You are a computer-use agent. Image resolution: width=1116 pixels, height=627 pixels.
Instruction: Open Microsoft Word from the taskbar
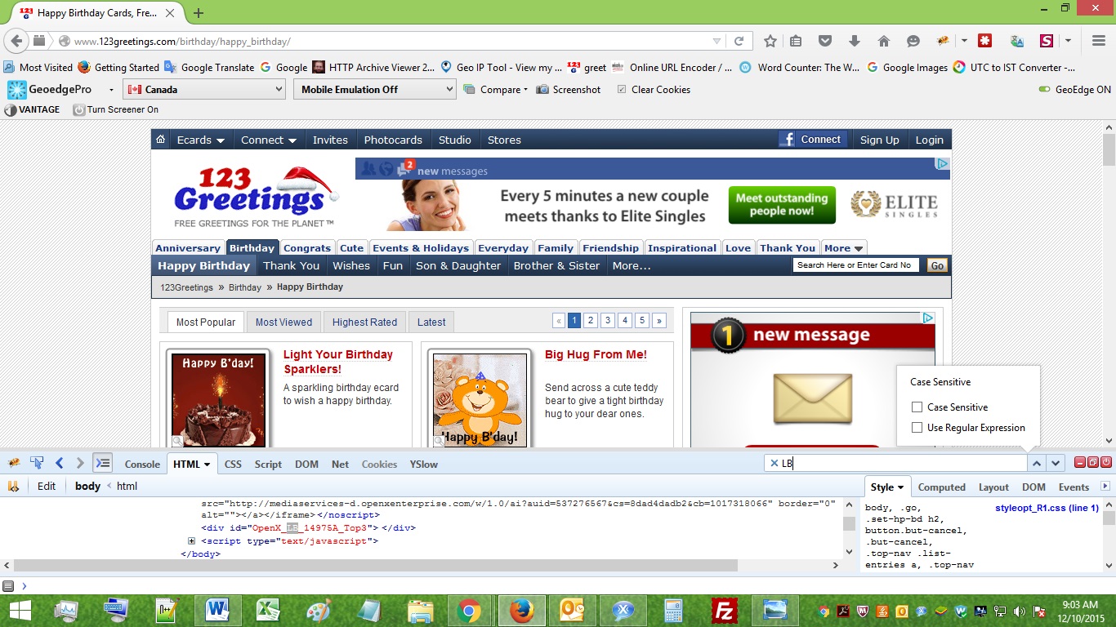click(x=217, y=610)
